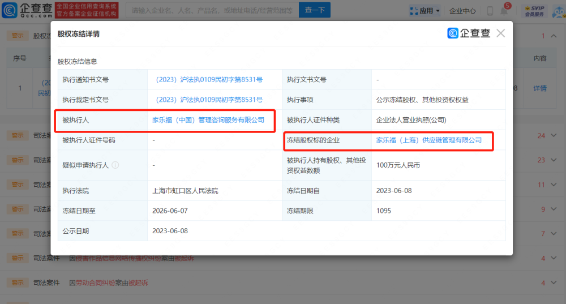Image resolution: width=566 pixels, height=304 pixels.
Task: Click 公示冻结股权、其他投资权权益 text
Action: (422, 100)
